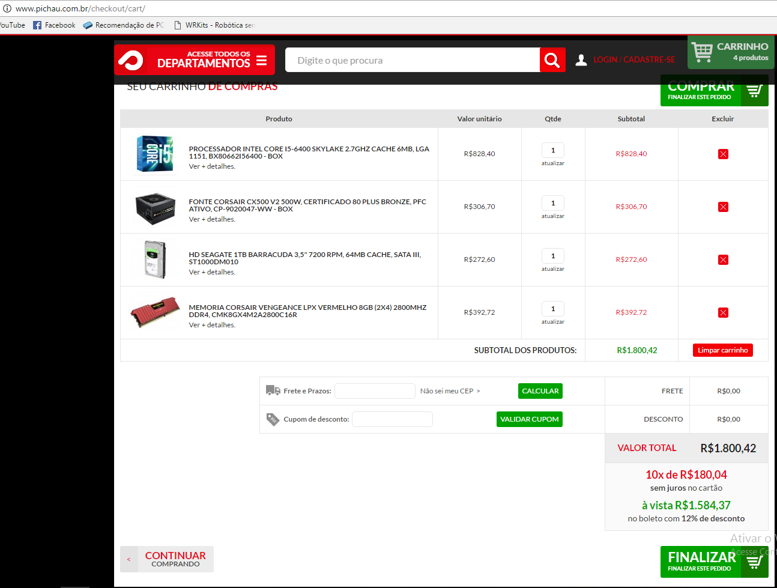Click the HD Seagate 1TB Barracuda product title
777x588 pixels.
click(x=305, y=258)
